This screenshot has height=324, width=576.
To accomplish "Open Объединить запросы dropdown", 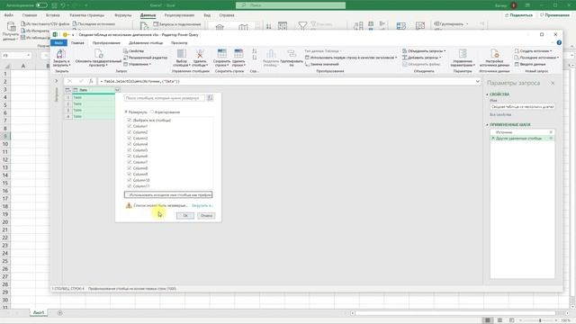I will (x=424, y=51).
